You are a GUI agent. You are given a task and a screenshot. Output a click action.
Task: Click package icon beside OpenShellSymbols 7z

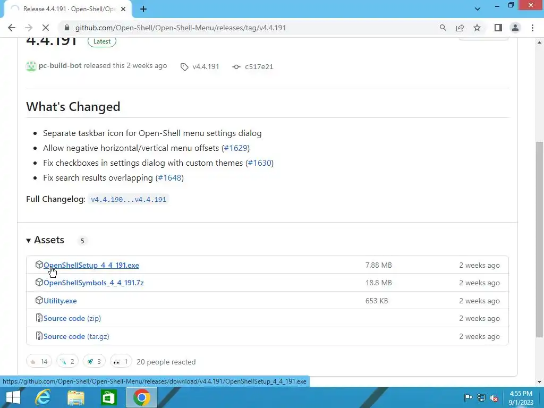pyautogui.click(x=39, y=283)
